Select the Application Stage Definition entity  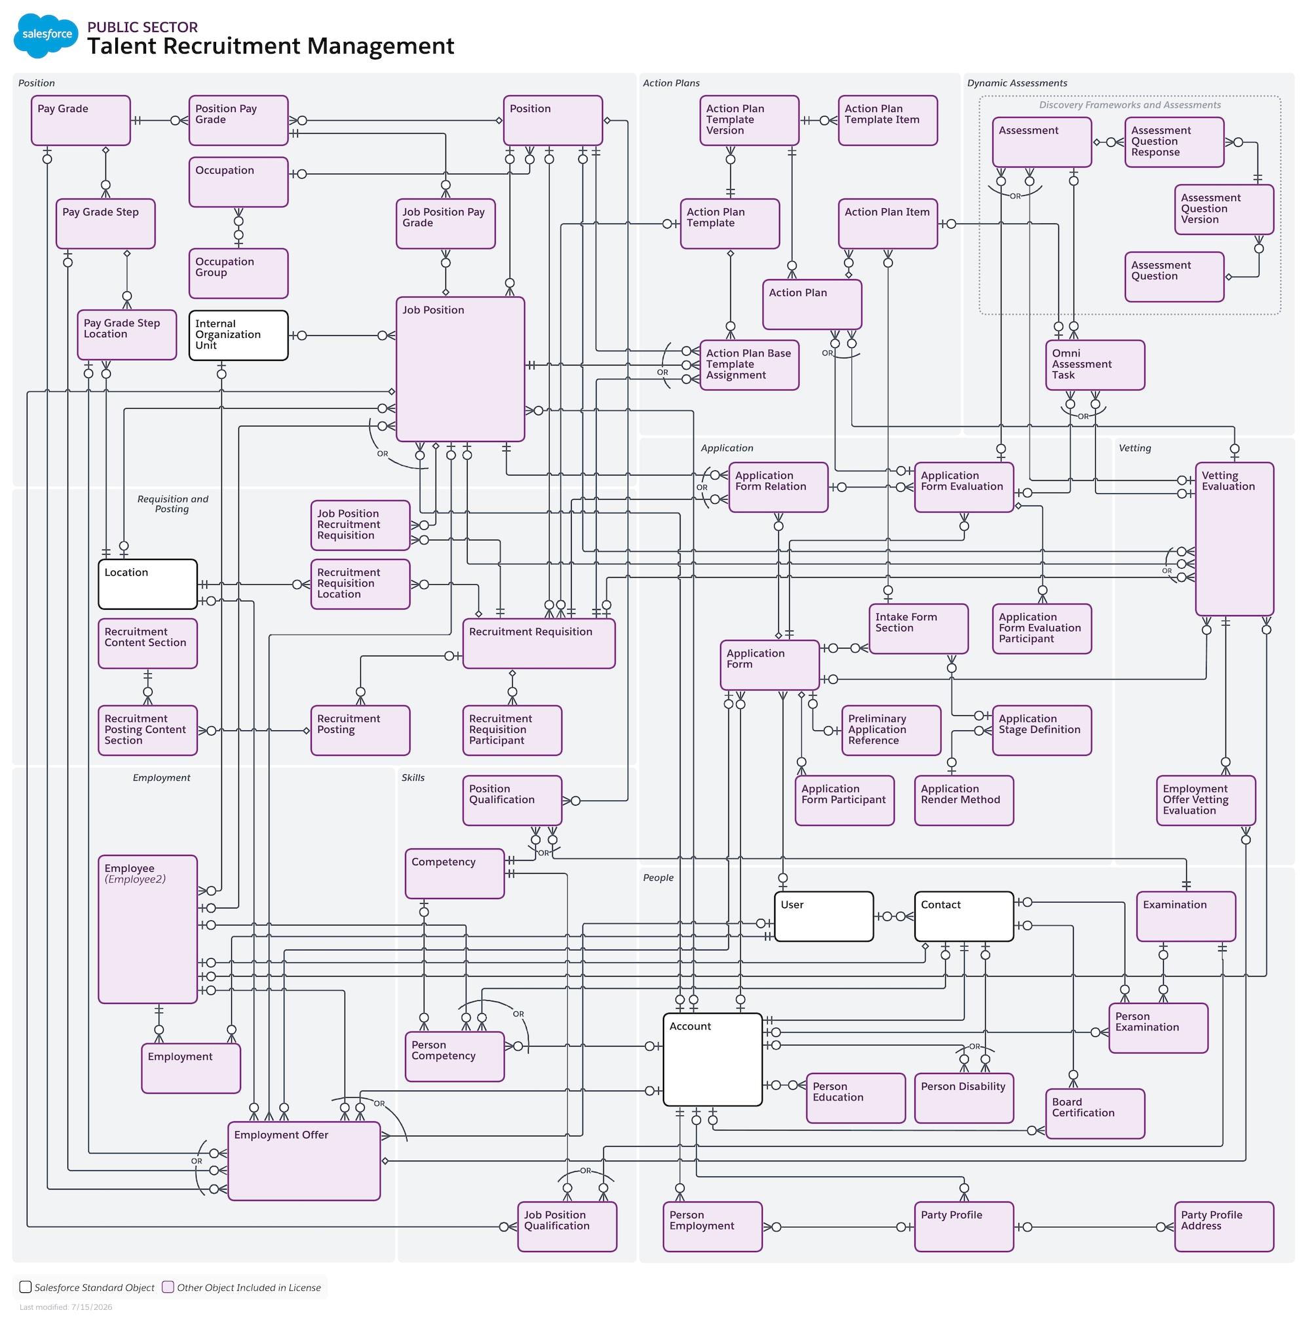1041,730
